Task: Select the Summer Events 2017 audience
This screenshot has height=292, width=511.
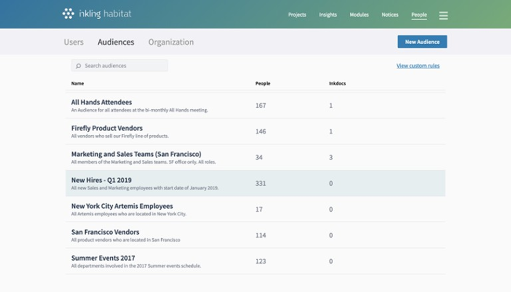Action: (x=103, y=258)
